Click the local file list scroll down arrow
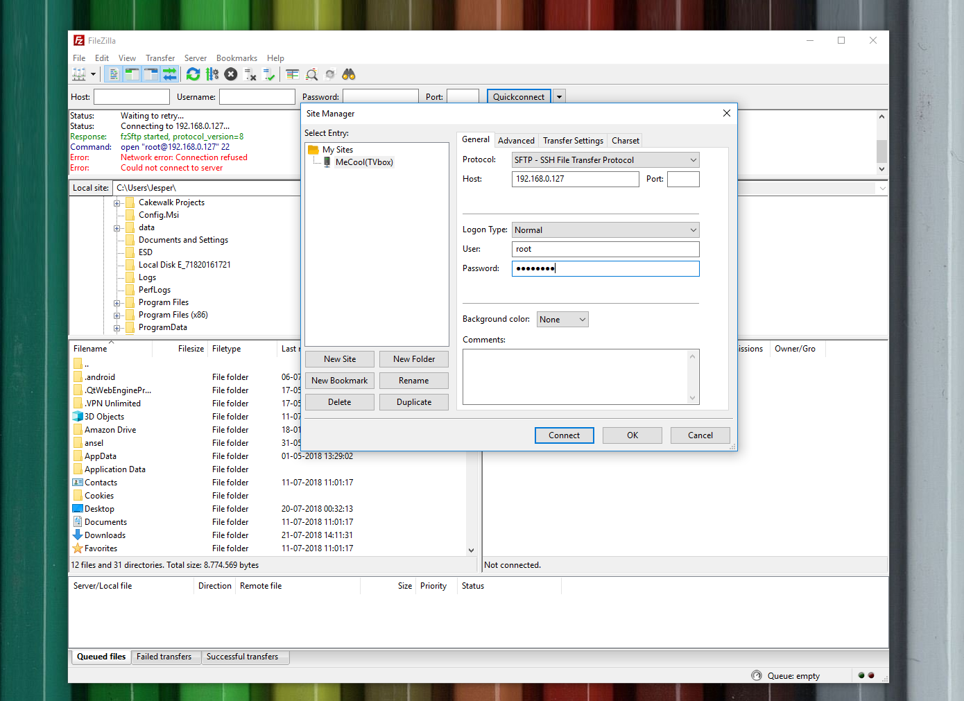 click(472, 550)
